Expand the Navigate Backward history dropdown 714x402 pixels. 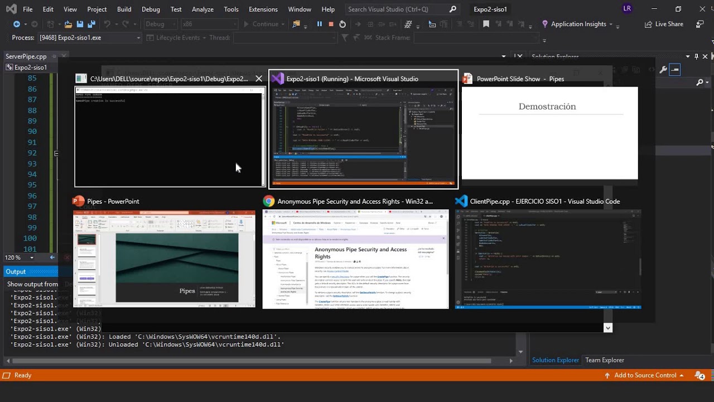click(25, 25)
